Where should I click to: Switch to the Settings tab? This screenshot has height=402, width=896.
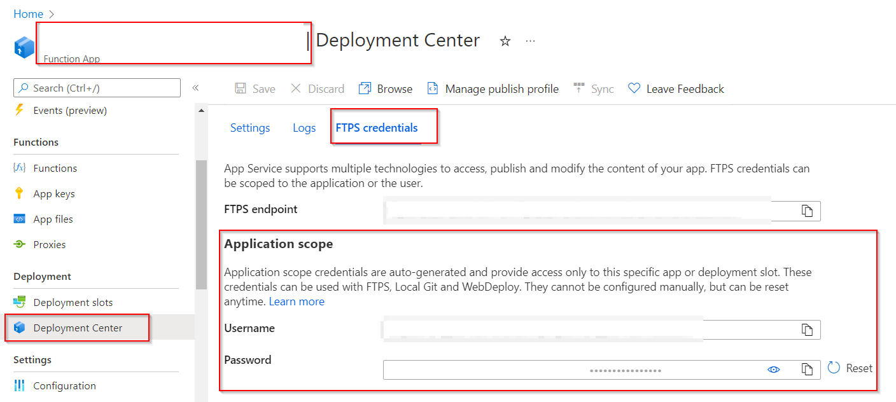tap(250, 128)
